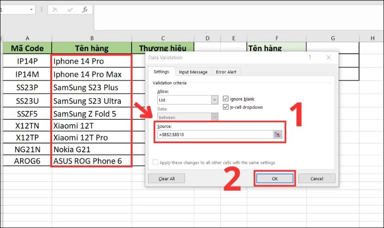Click the Clear All button
The width and height of the screenshot is (384, 228).
166,179
